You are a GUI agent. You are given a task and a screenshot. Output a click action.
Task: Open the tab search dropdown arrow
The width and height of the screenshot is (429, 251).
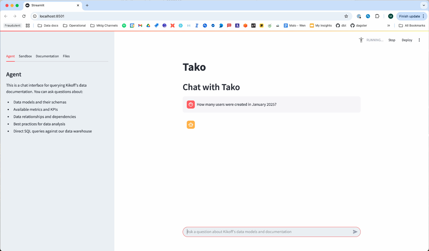coord(424,5)
